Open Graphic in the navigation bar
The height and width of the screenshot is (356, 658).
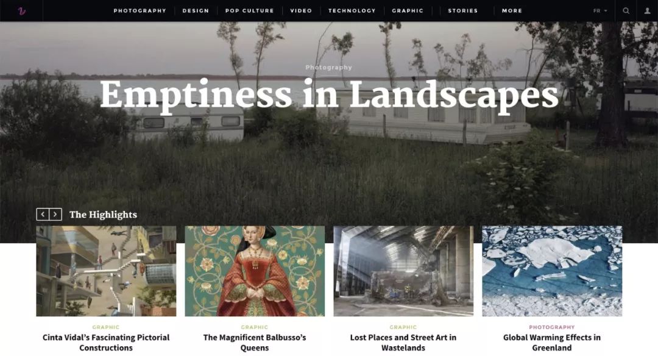[408, 11]
